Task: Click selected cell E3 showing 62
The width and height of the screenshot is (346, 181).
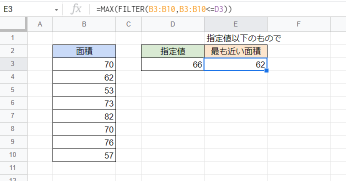Action: click(x=235, y=64)
